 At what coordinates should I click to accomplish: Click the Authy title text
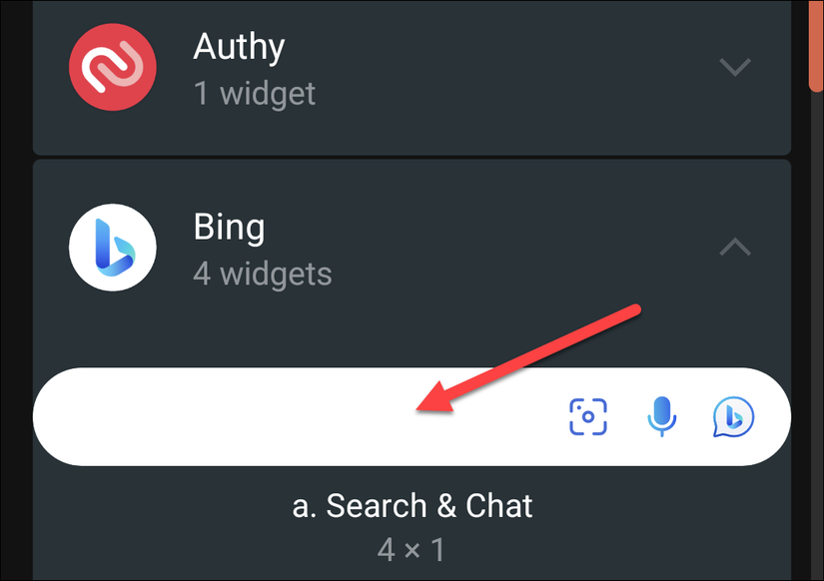coord(239,47)
